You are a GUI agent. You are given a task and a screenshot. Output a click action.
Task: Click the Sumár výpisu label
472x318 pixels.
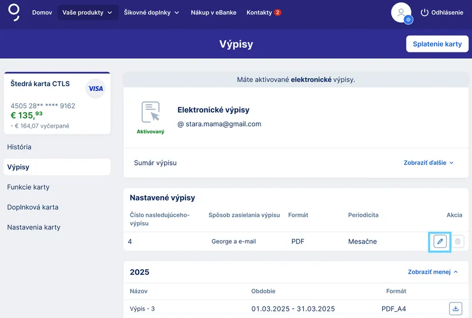[155, 163]
